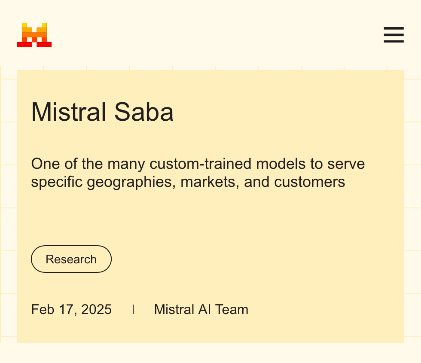
Task: Click the Mistral Saba headline
Action: tap(102, 112)
